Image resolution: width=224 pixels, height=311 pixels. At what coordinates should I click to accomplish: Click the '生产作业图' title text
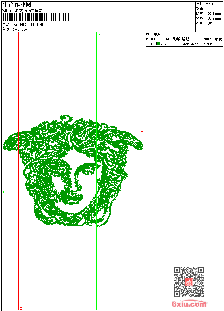pos(17,4)
